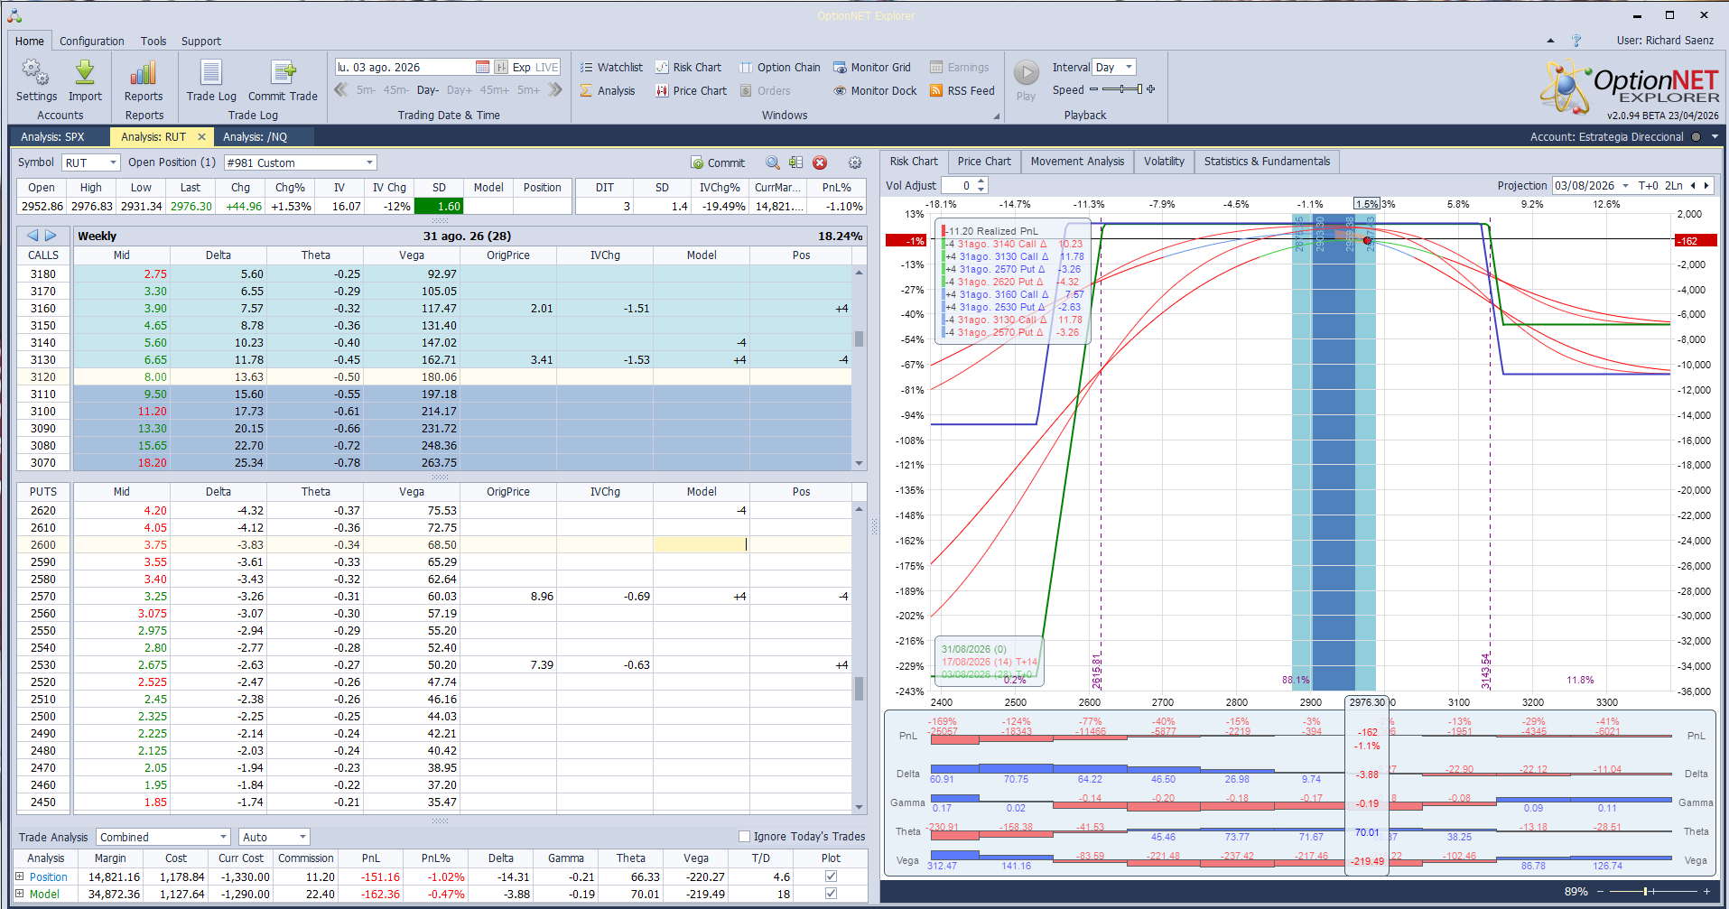Collapse the ribbon with the up arrow

tap(1550, 41)
